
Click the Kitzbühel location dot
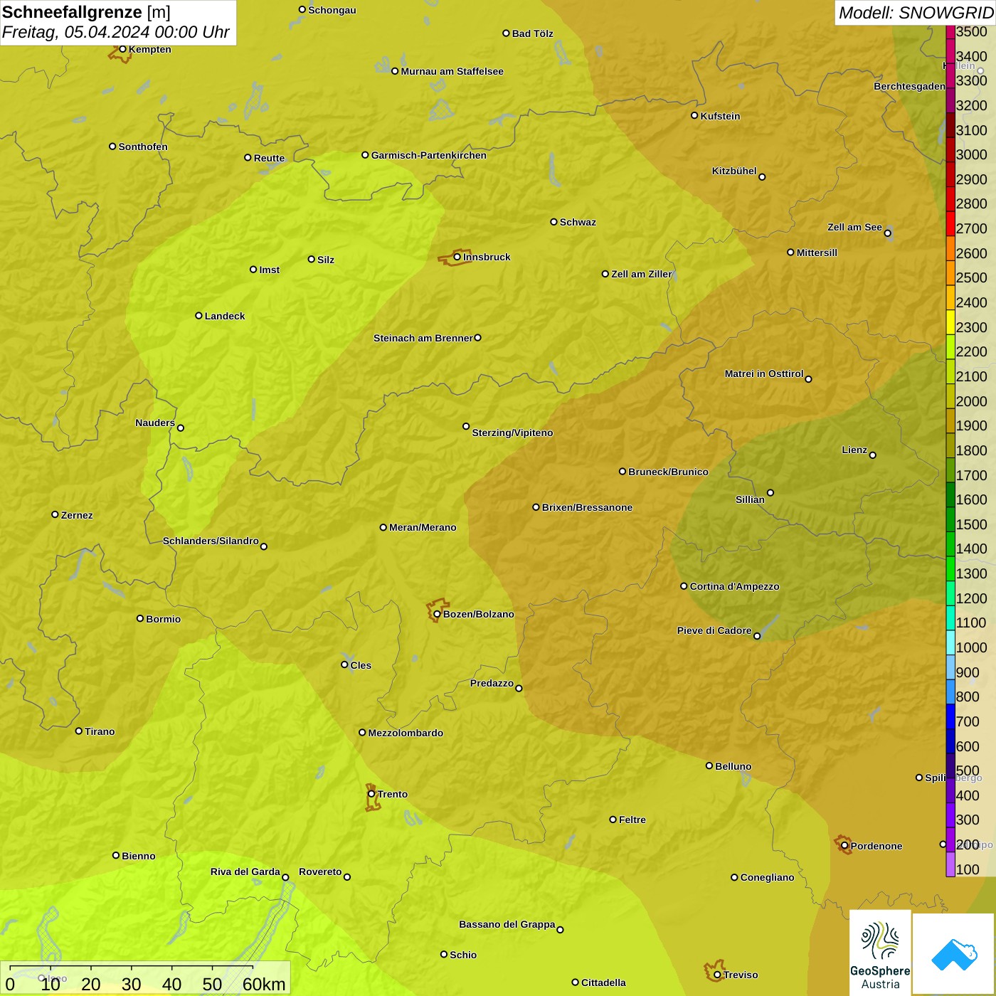[762, 177]
